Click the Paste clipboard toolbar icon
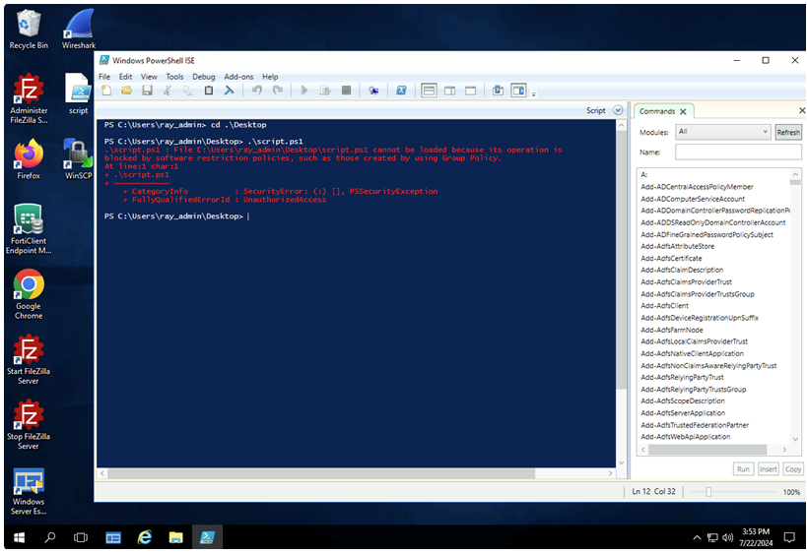Viewport: 807px width, 554px height. pos(208,91)
